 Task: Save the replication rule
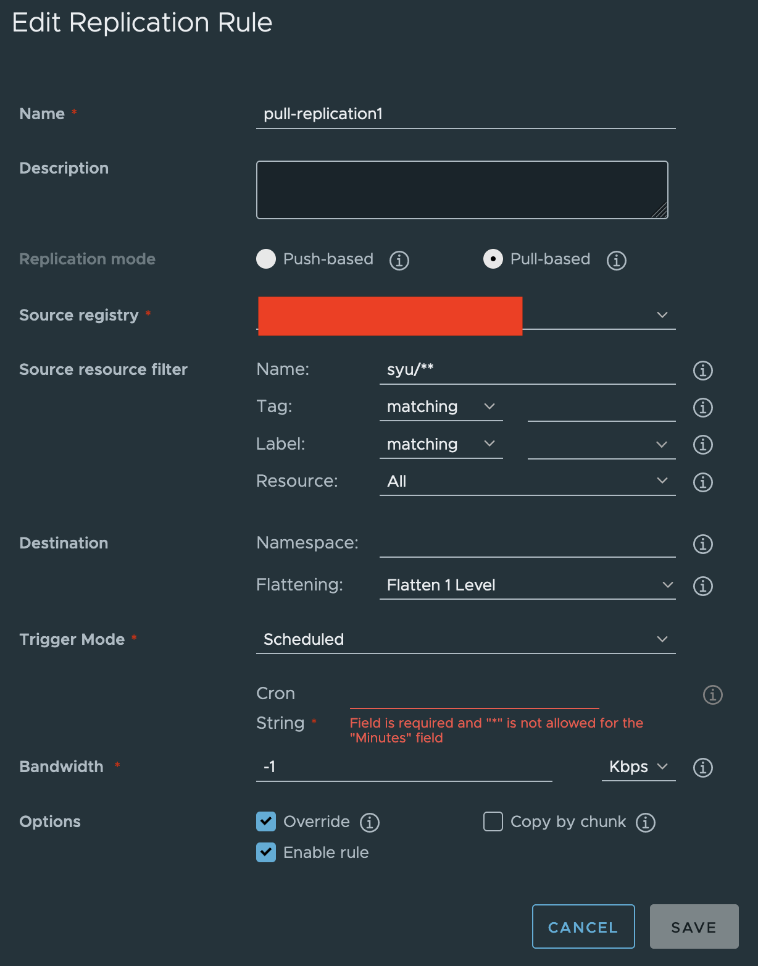tap(694, 926)
